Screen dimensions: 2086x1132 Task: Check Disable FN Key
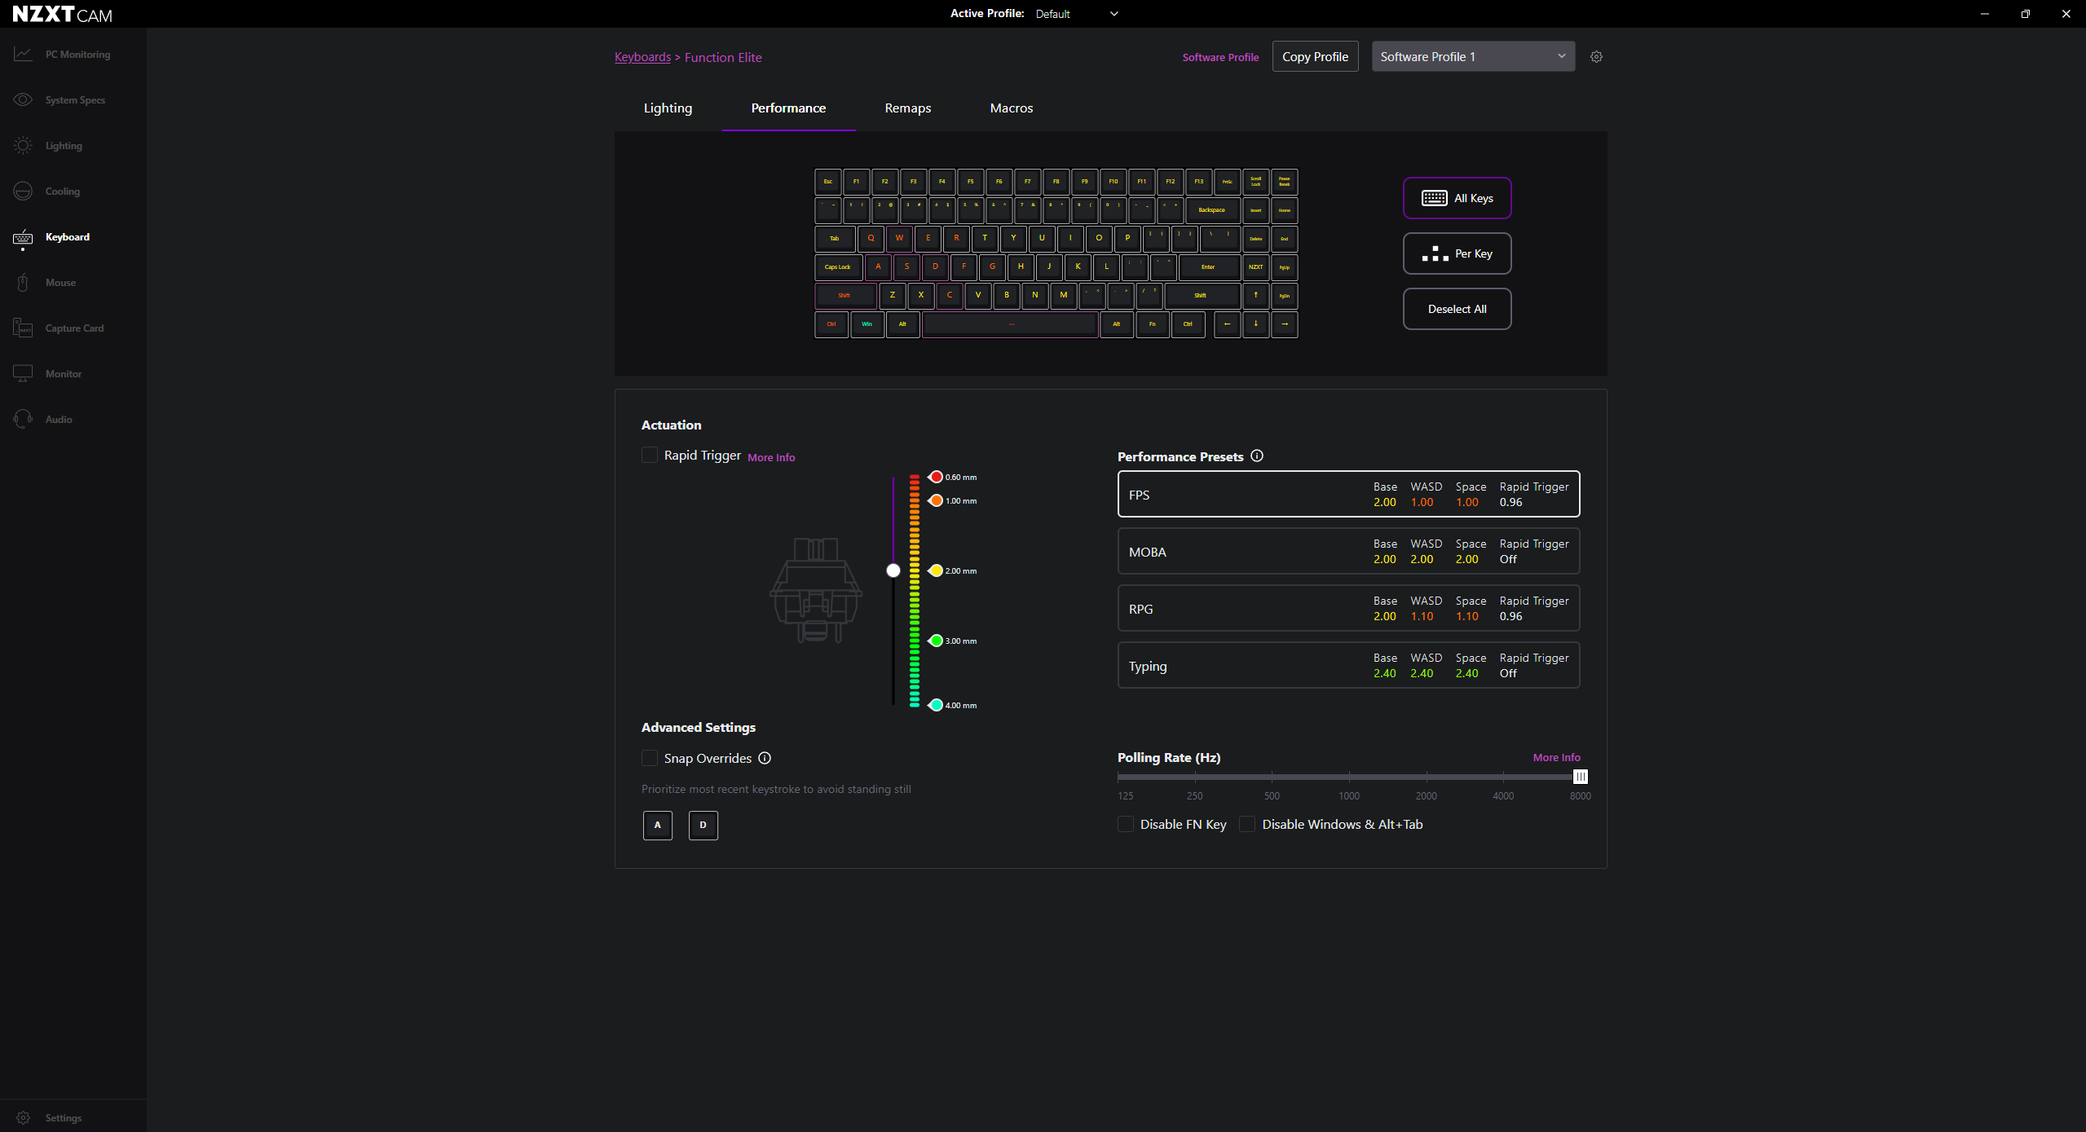[x=1126, y=824]
